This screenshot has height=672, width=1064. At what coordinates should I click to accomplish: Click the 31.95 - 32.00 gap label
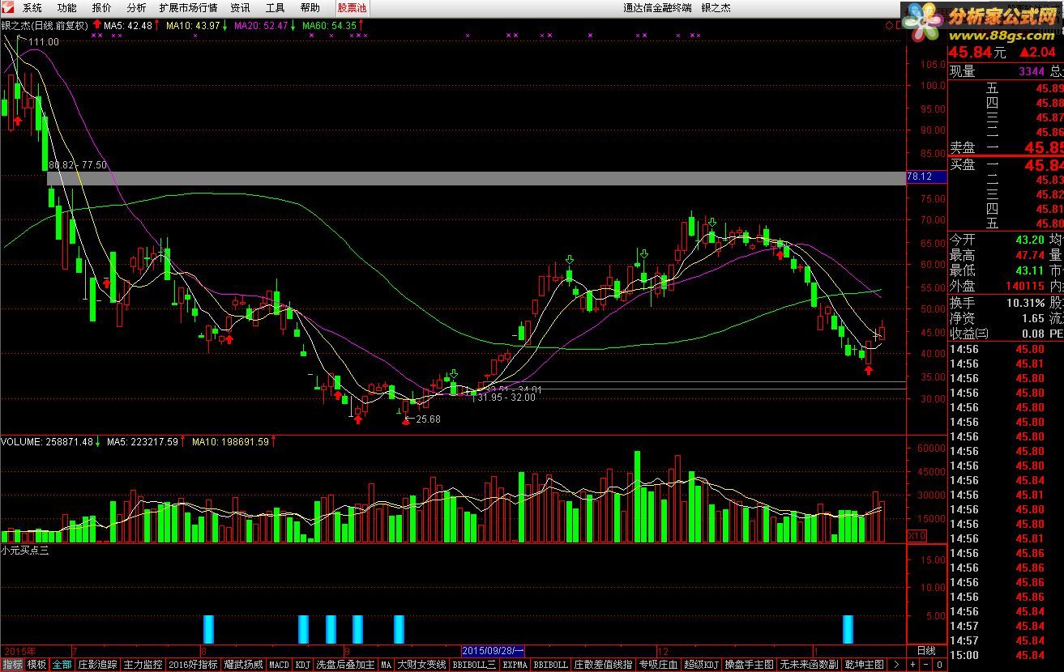click(506, 398)
